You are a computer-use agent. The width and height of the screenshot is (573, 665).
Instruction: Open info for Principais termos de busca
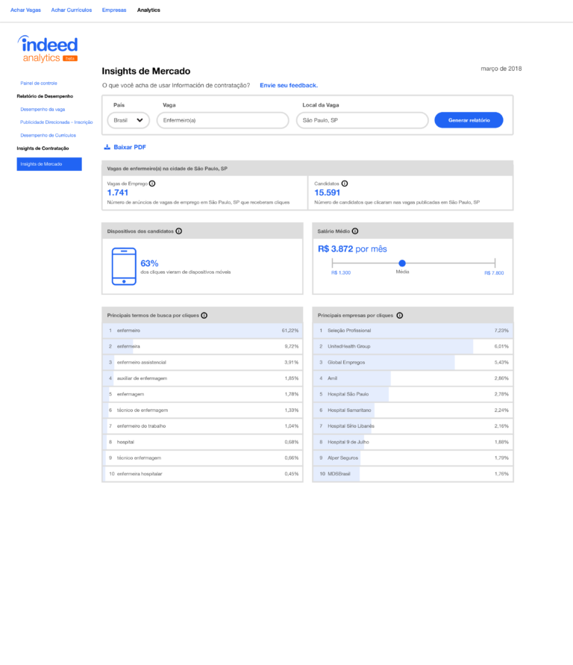(204, 316)
